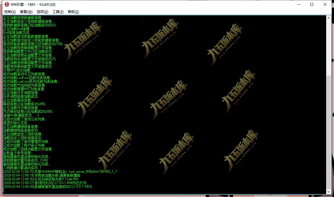
Task: Click the log line '成功加载LuaCond条件函数列表信息..'
Action: (31, 82)
